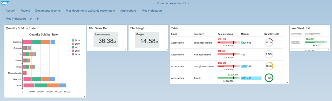Open the Zone de lancement BI dropdown
332x101 pixels.
(173, 3)
